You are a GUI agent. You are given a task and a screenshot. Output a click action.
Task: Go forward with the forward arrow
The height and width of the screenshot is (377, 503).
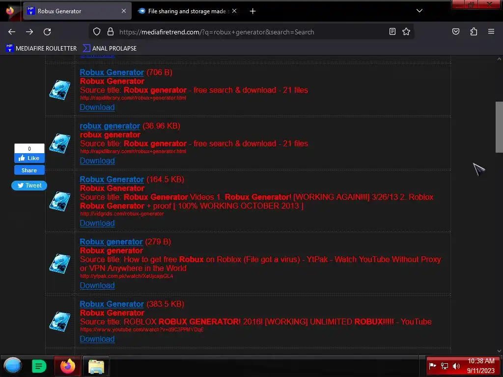coord(29,32)
